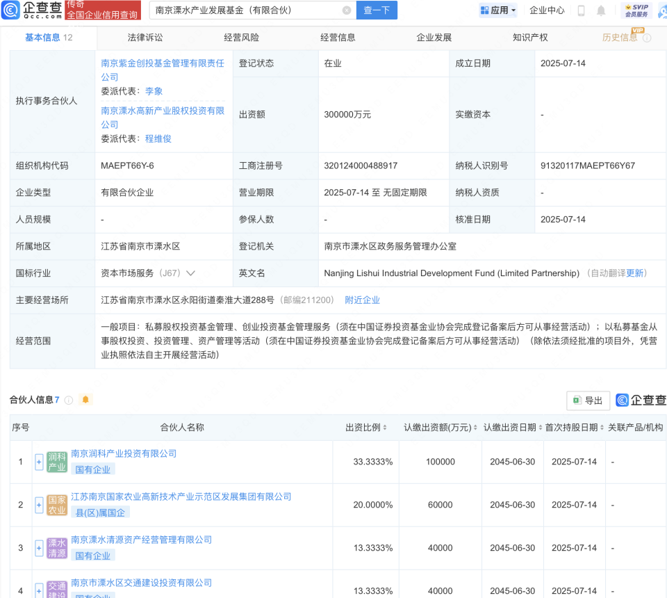Click organization code MAEPT66Y-6
This screenshot has height=598, width=667.
(x=127, y=165)
